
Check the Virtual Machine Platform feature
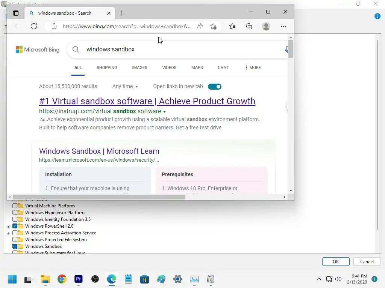click(x=15, y=206)
